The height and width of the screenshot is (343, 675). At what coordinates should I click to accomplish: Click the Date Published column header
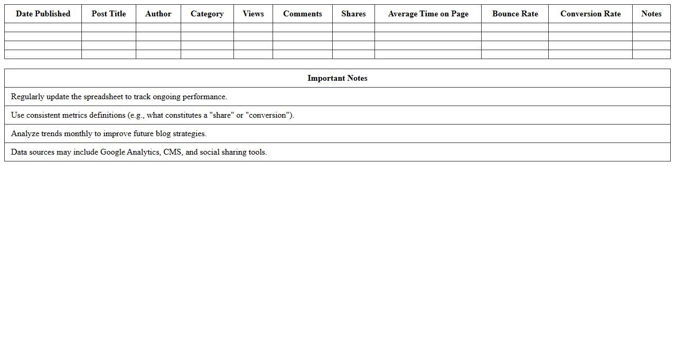click(43, 14)
